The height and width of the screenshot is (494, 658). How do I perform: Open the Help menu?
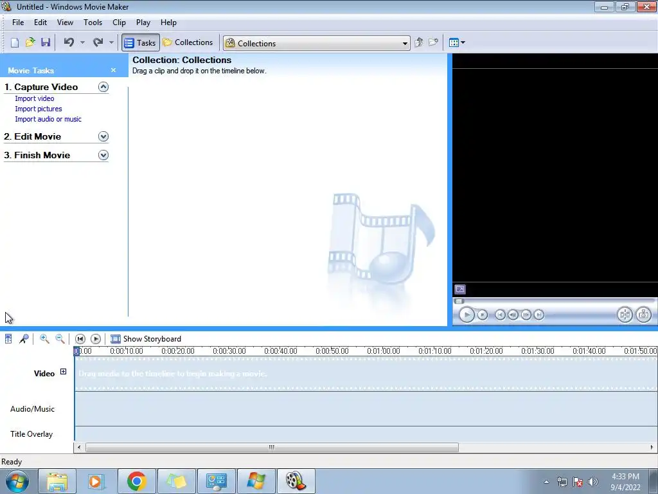pos(168,23)
